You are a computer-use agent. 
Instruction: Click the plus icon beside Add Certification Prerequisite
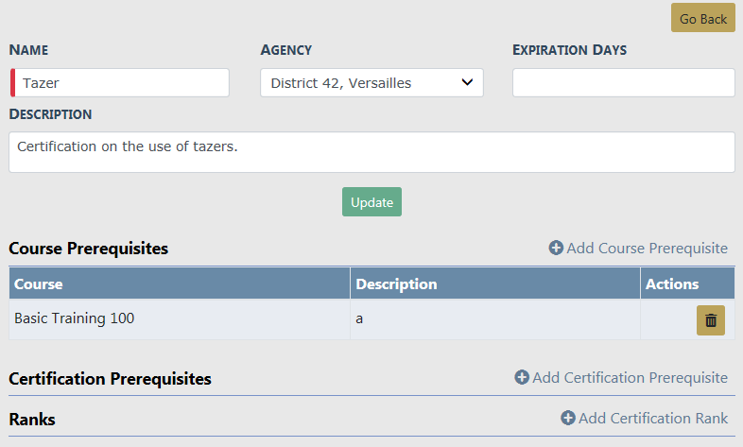[x=522, y=377]
